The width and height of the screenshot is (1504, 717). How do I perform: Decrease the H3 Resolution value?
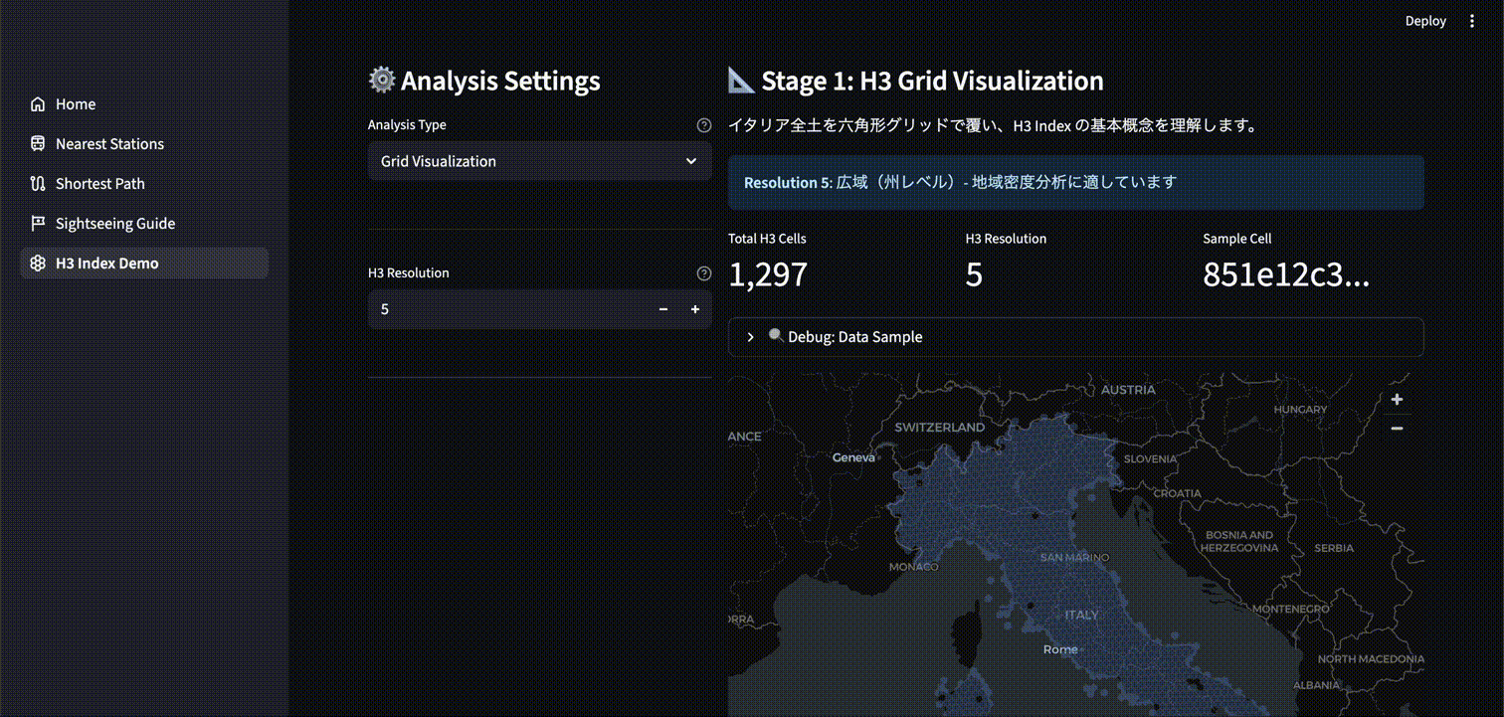pos(663,309)
